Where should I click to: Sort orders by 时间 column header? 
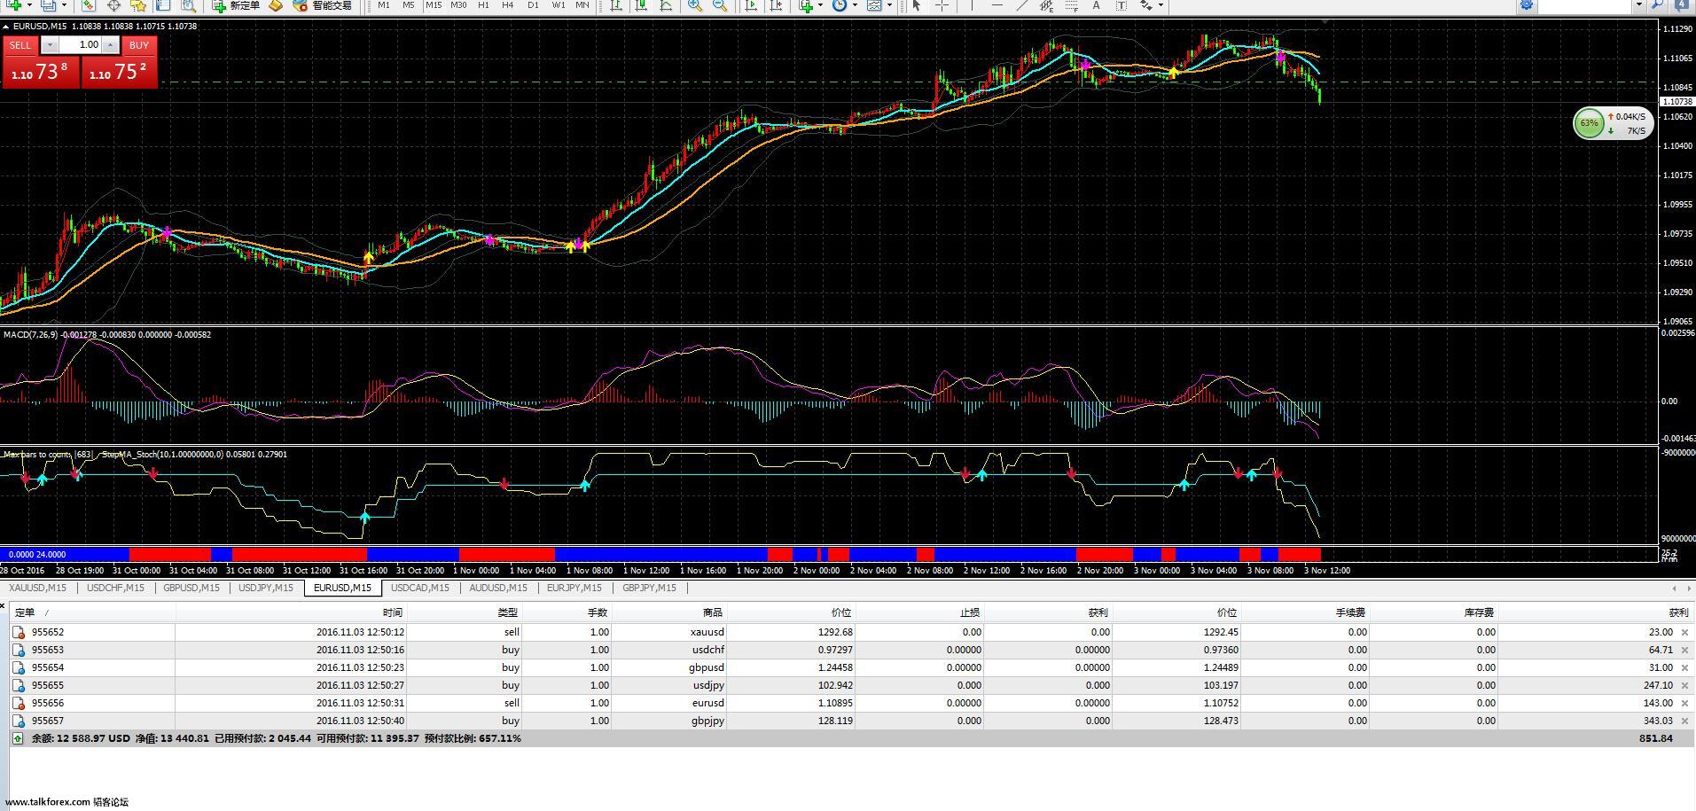tap(291, 612)
